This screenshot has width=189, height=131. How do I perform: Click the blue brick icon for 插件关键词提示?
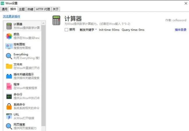click(x=9, y=76)
